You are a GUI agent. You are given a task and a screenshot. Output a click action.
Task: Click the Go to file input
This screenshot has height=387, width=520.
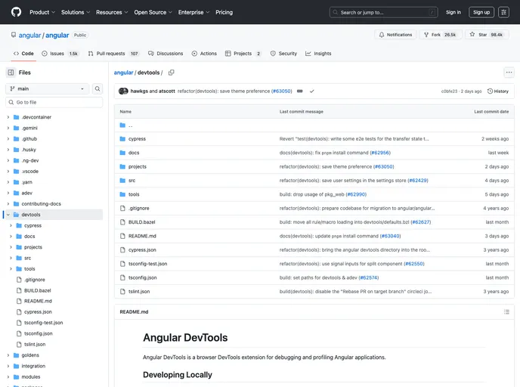[x=54, y=102]
